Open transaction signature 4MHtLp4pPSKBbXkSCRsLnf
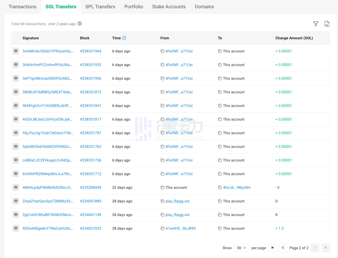Viewport: 338px width, 258px height. (x=47, y=187)
